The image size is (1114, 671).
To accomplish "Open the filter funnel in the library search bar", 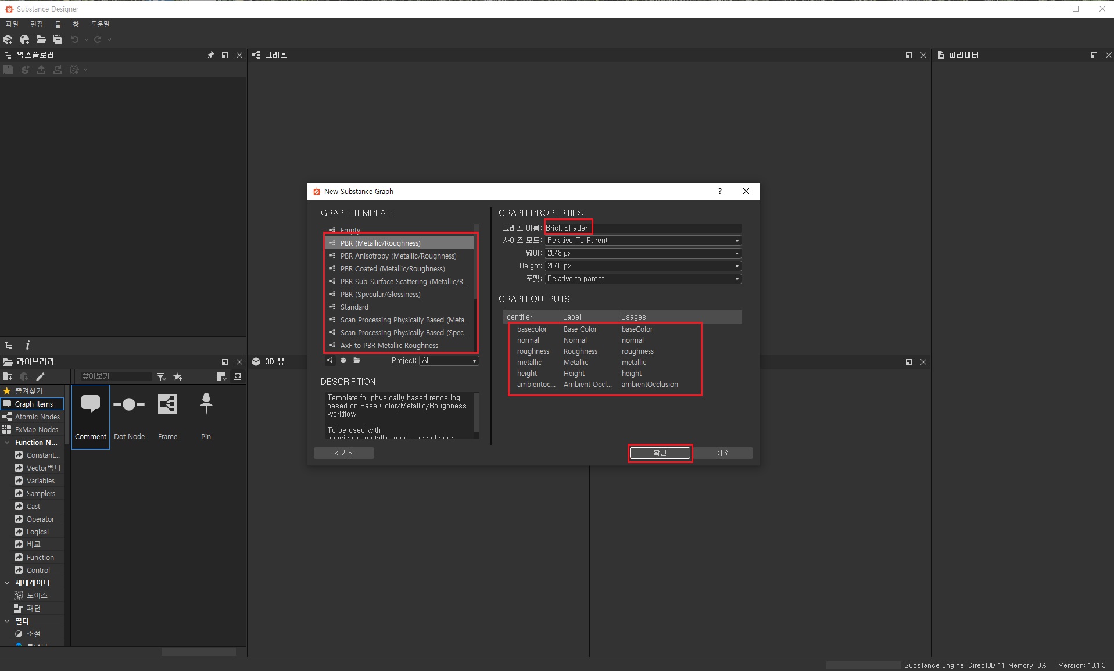I will 162,376.
